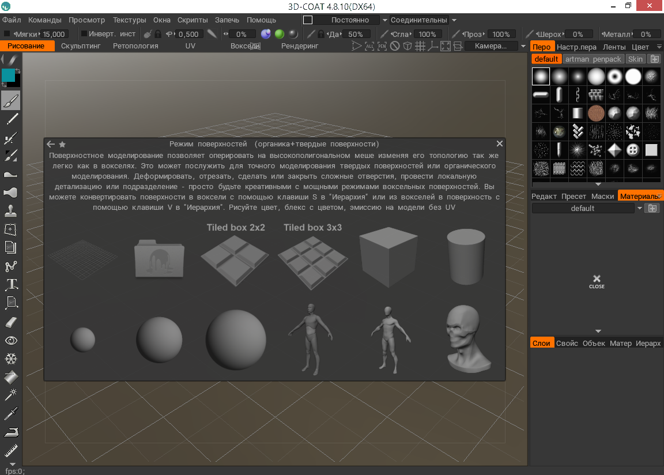Open the folder model thumbnail
Image resolution: width=664 pixels, height=475 pixels.
[159, 258]
